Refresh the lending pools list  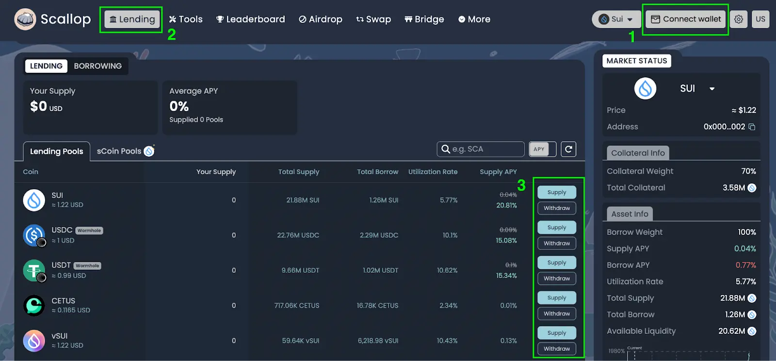(x=568, y=149)
